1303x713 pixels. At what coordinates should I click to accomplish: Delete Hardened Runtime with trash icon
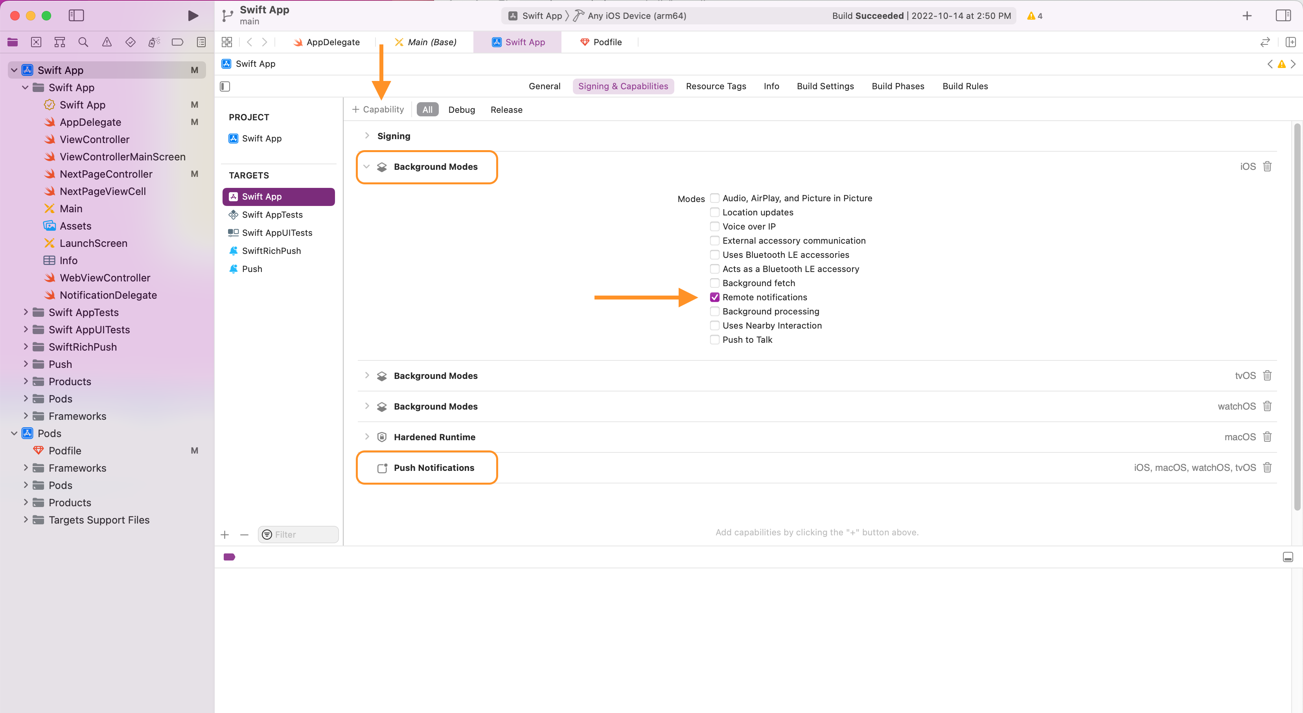pyautogui.click(x=1267, y=436)
